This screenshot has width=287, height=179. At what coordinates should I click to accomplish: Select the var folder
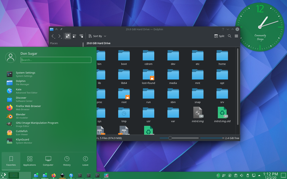pyautogui.click(x=173, y=115)
